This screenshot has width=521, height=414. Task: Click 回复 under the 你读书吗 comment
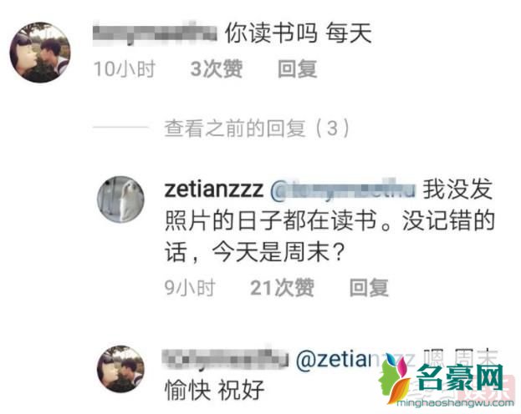[298, 69]
